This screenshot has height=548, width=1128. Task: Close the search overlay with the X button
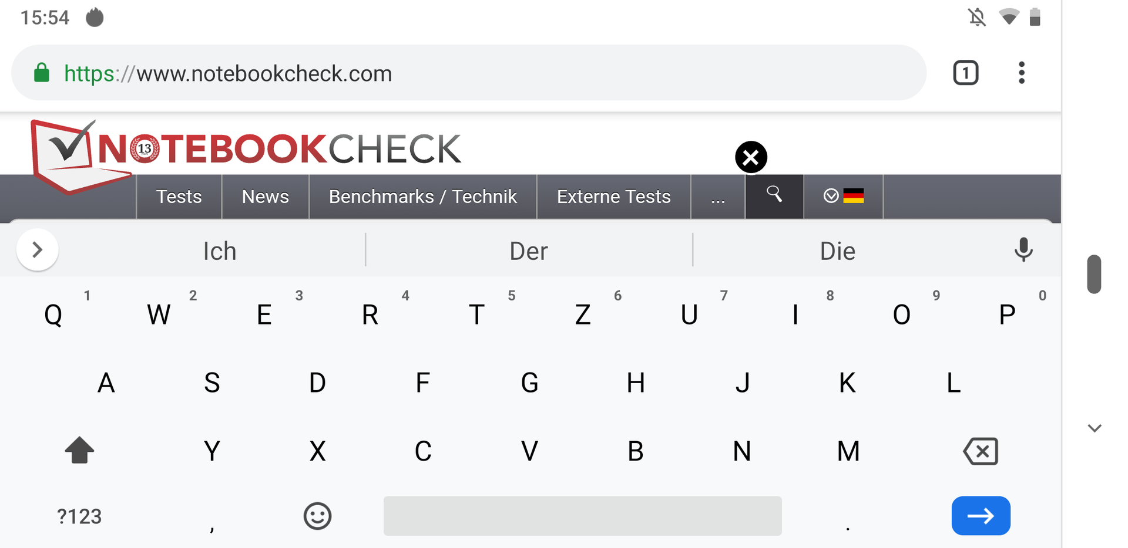click(x=751, y=157)
